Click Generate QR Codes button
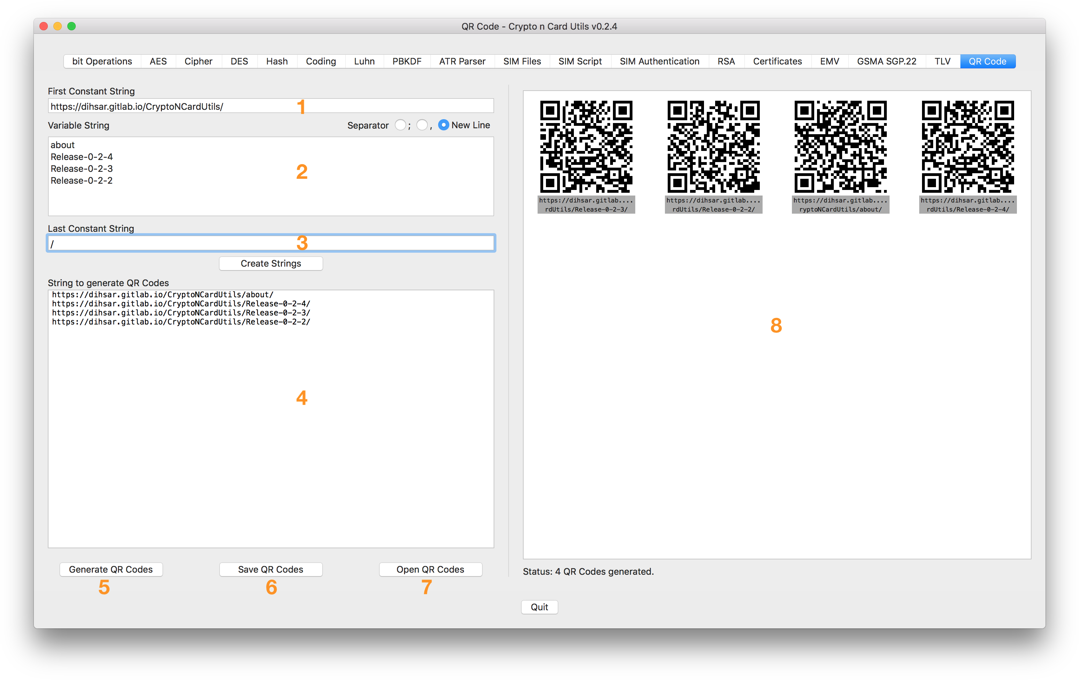Viewport: 1079px width, 680px height. (111, 569)
